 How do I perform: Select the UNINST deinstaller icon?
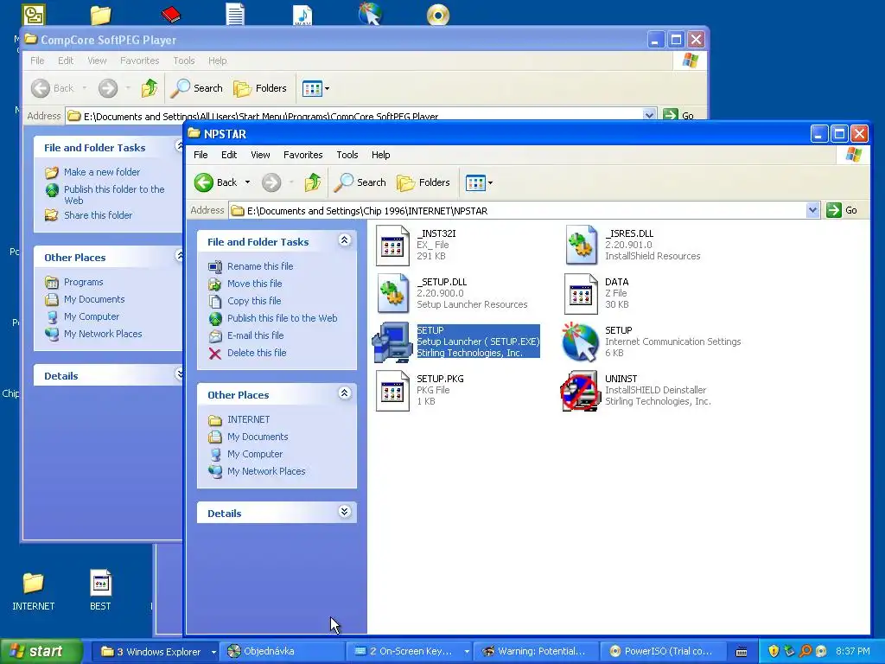point(580,391)
